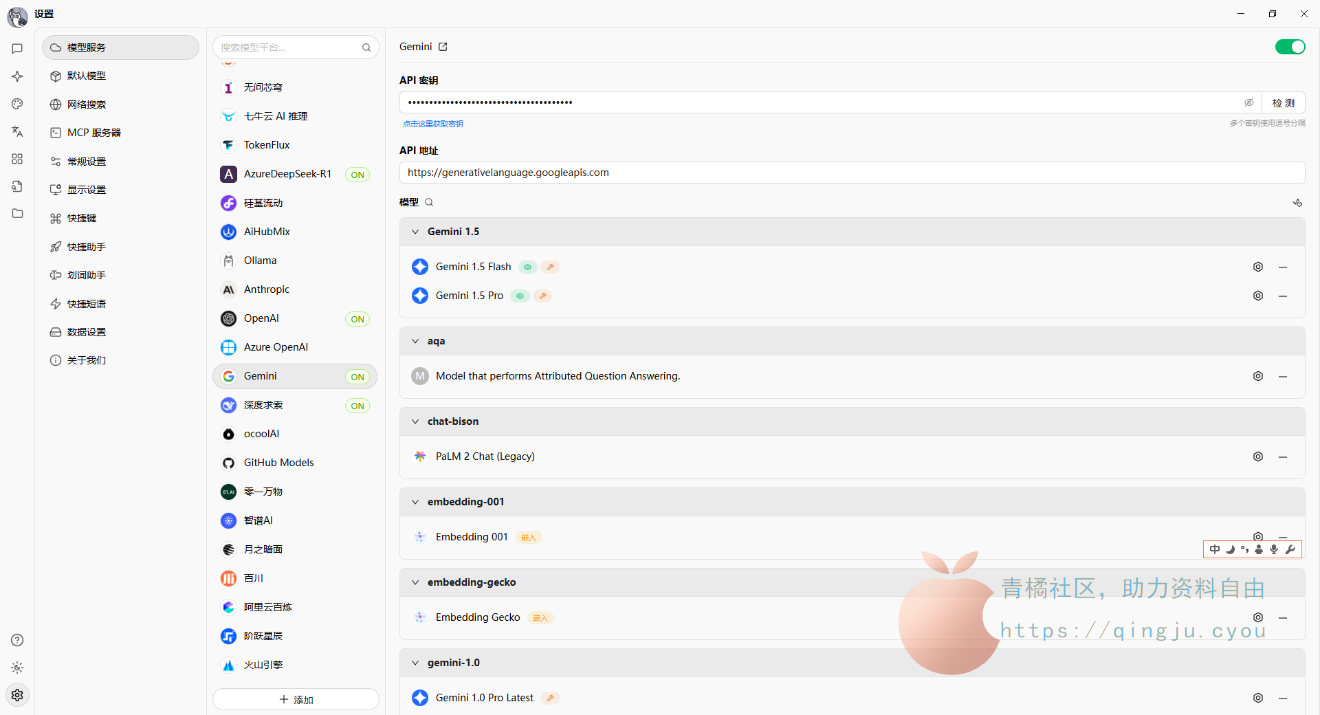
Task: Open 默认模型 settings section
Action: pyautogui.click(x=120, y=76)
